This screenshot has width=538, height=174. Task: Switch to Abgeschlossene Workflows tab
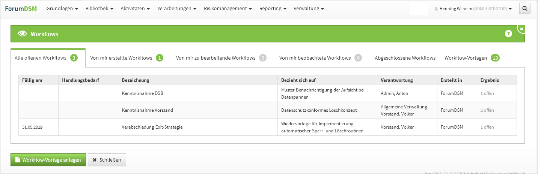pyautogui.click(x=405, y=58)
